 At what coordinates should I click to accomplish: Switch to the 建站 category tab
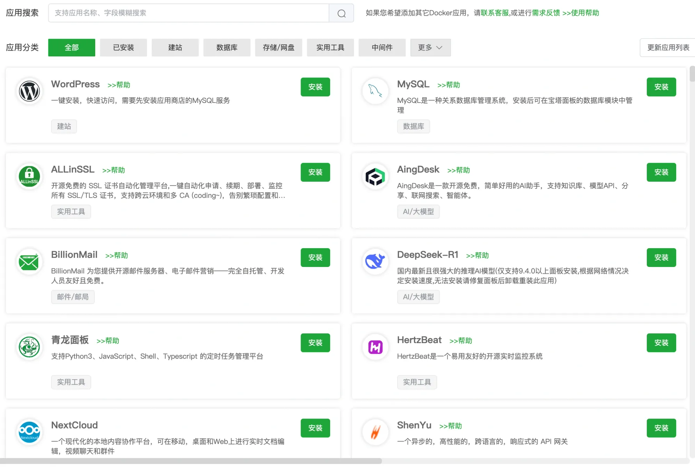175,48
